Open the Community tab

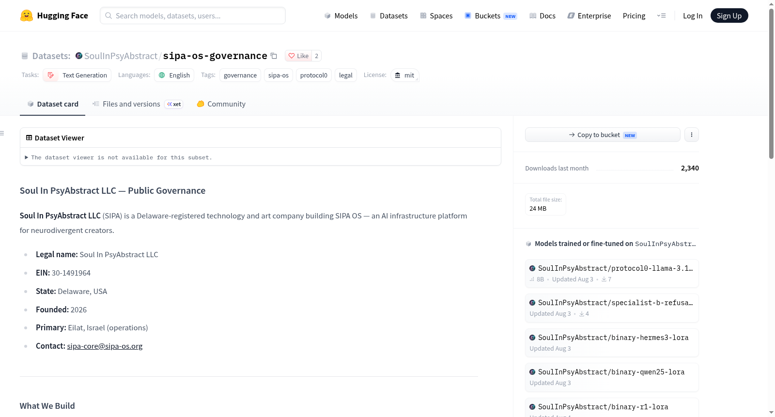tap(221, 104)
